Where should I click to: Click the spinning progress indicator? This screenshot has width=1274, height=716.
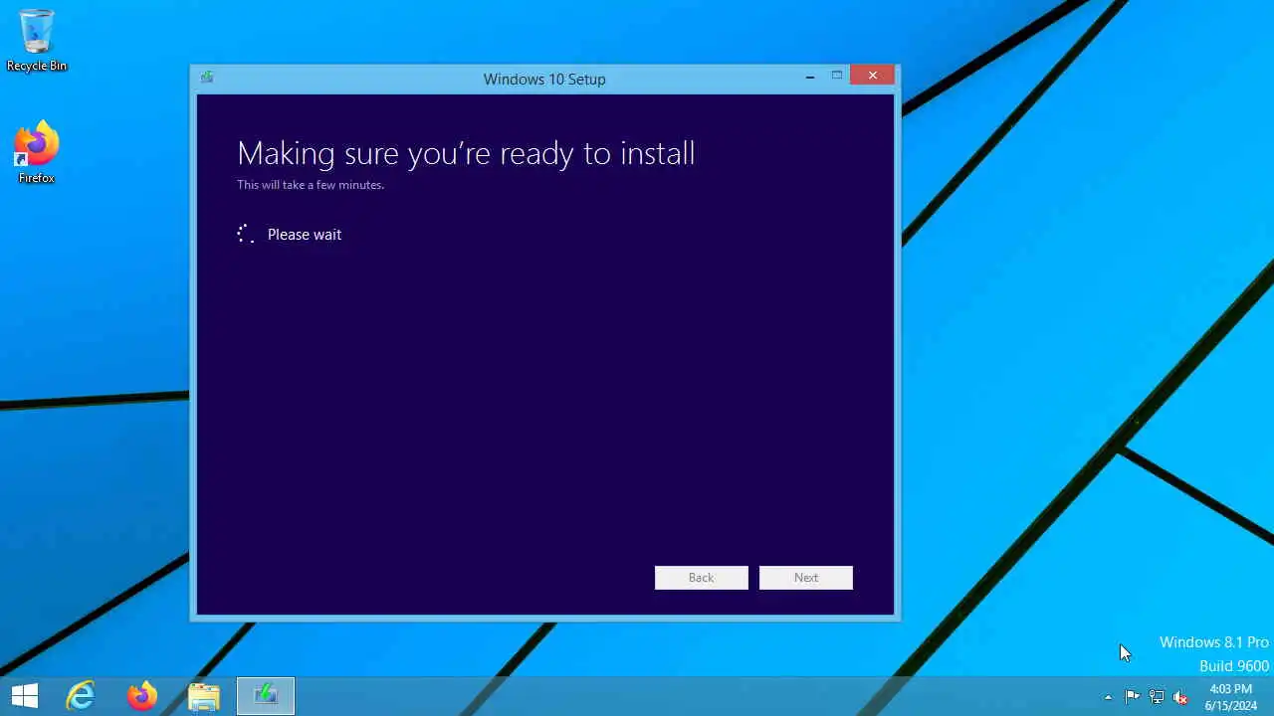pyautogui.click(x=246, y=234)
